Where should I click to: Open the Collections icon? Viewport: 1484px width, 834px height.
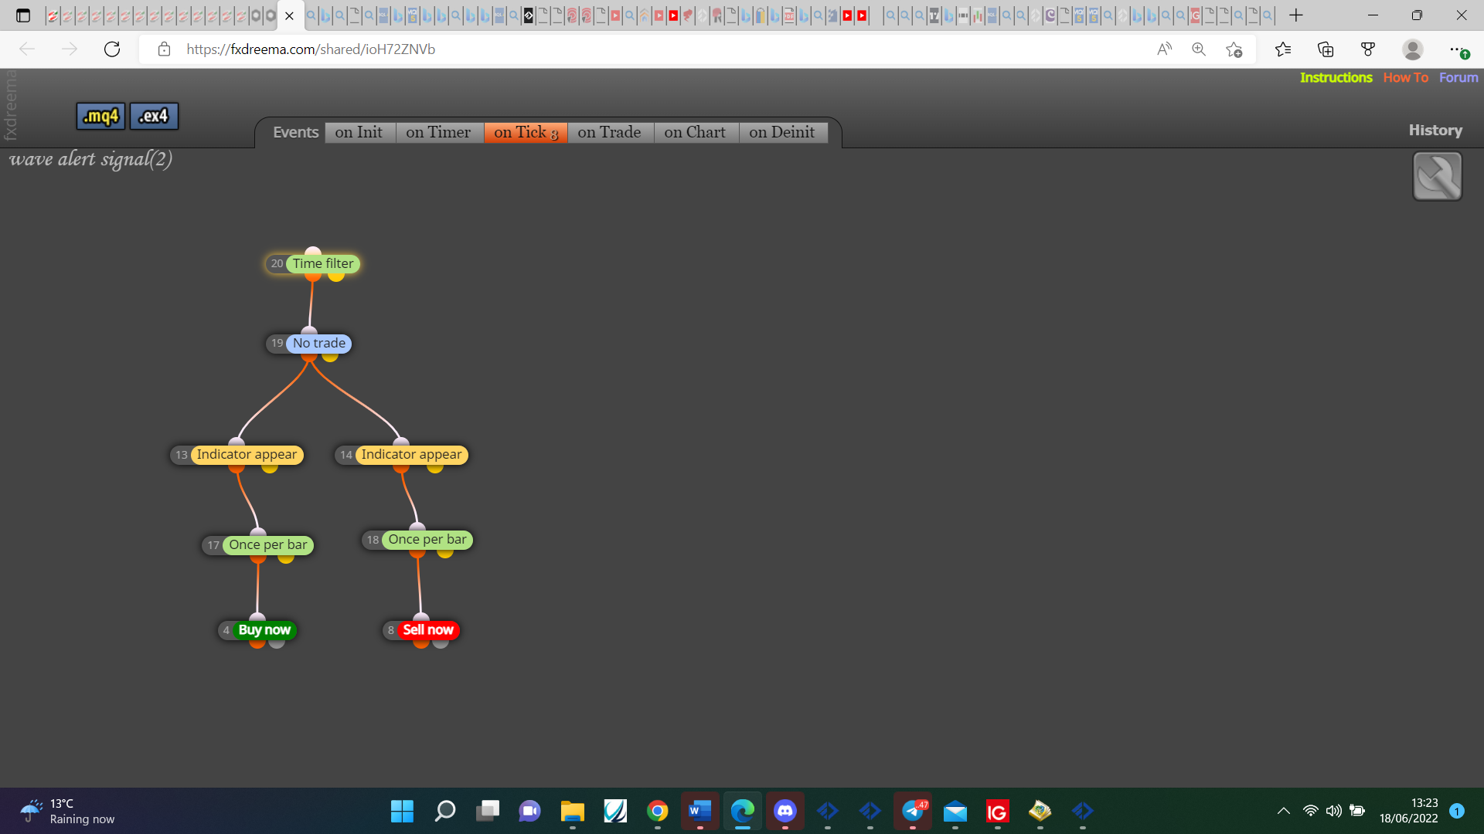1326,49
